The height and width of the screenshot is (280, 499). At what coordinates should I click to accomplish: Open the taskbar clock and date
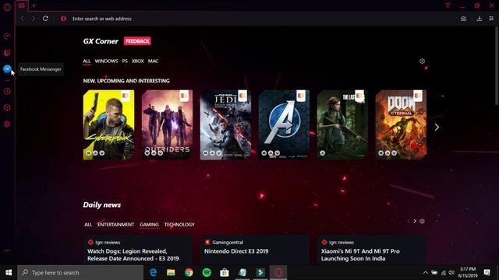(468, 272)
